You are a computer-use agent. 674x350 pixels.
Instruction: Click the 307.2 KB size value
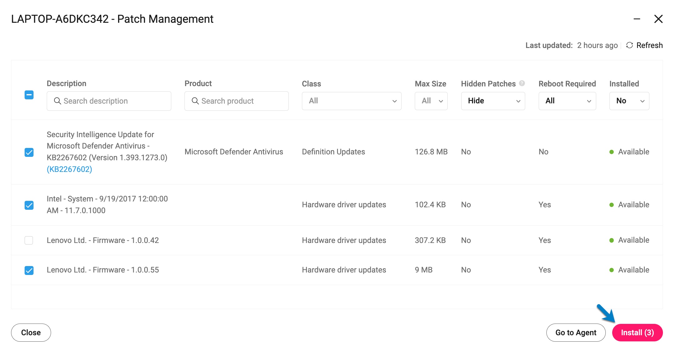430,240
